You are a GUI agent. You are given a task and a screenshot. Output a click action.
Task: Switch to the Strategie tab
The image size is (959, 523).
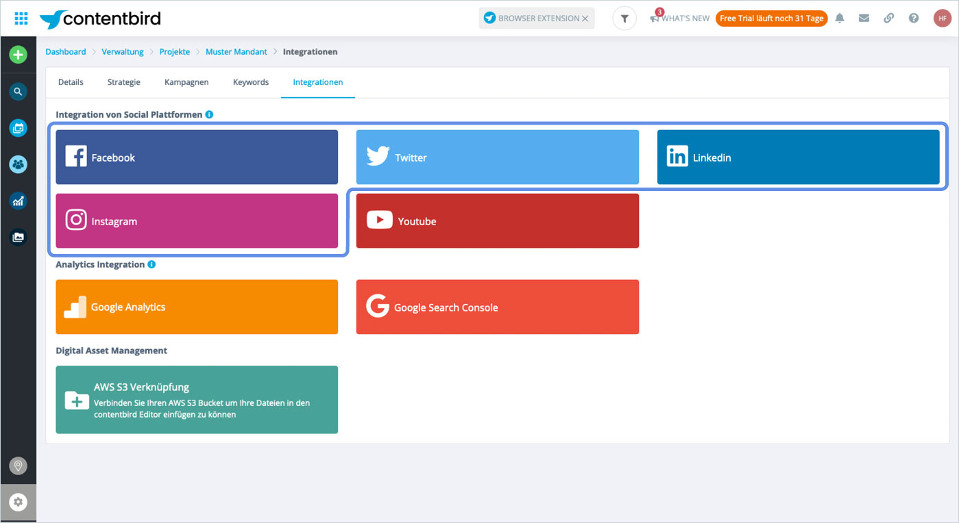124,82
